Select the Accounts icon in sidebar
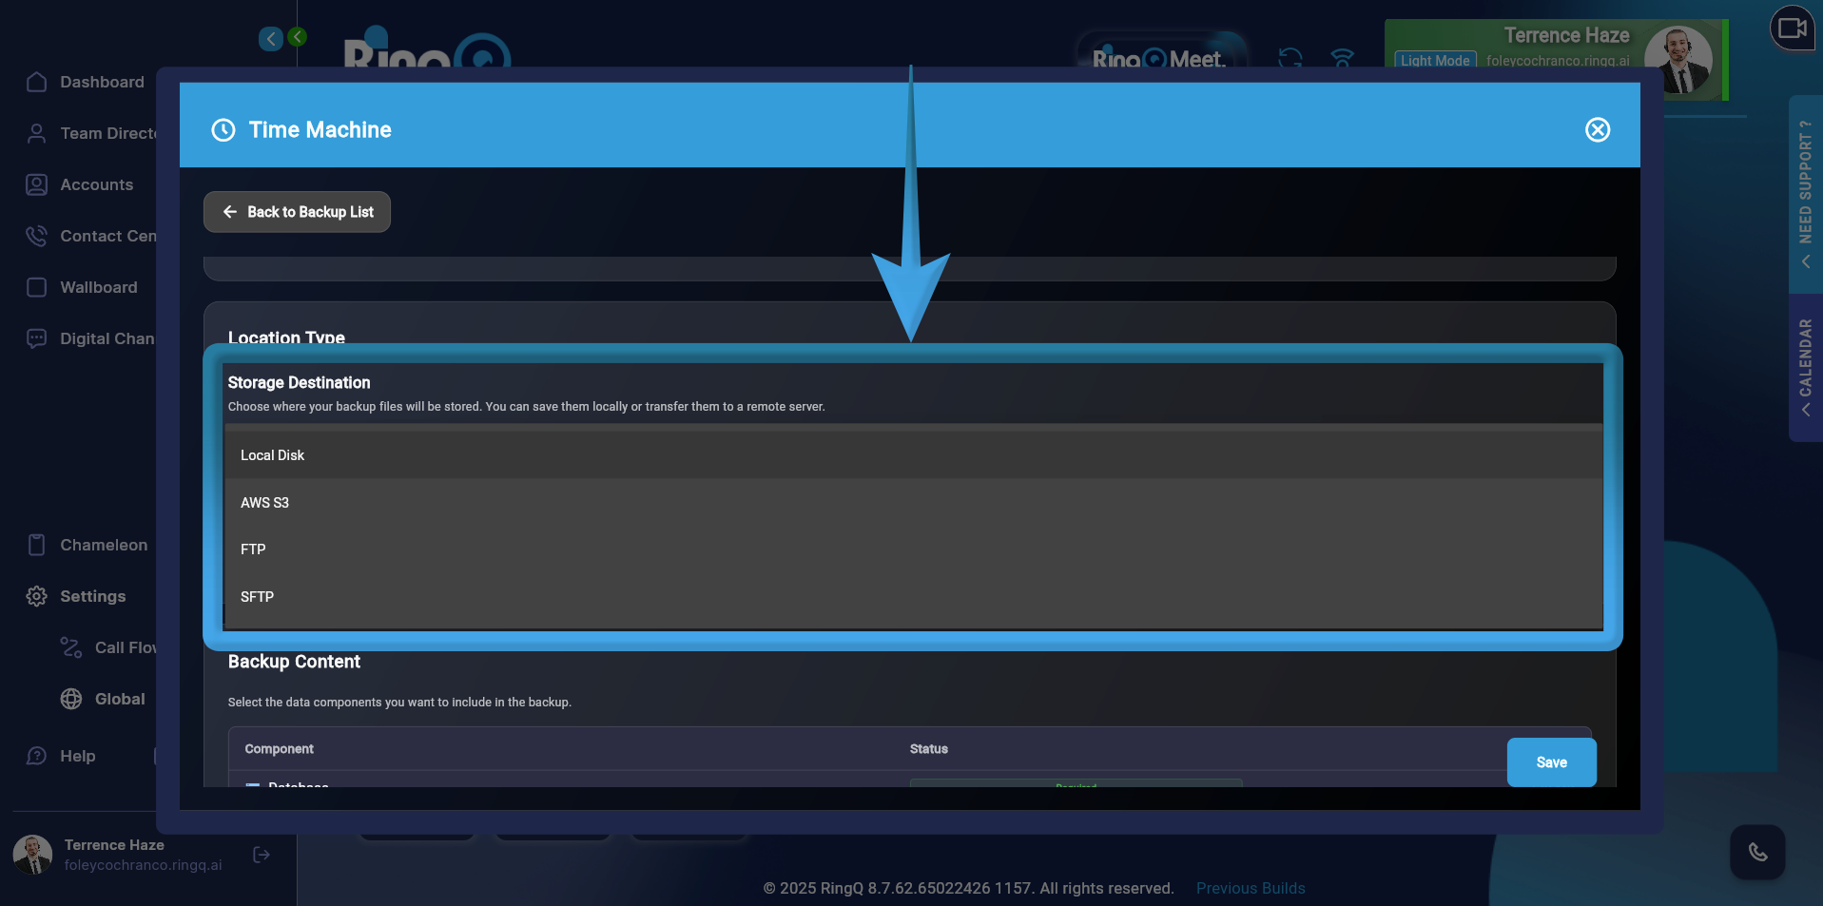1823x906 pixels. pyautogui.click(x=38, y=184)
